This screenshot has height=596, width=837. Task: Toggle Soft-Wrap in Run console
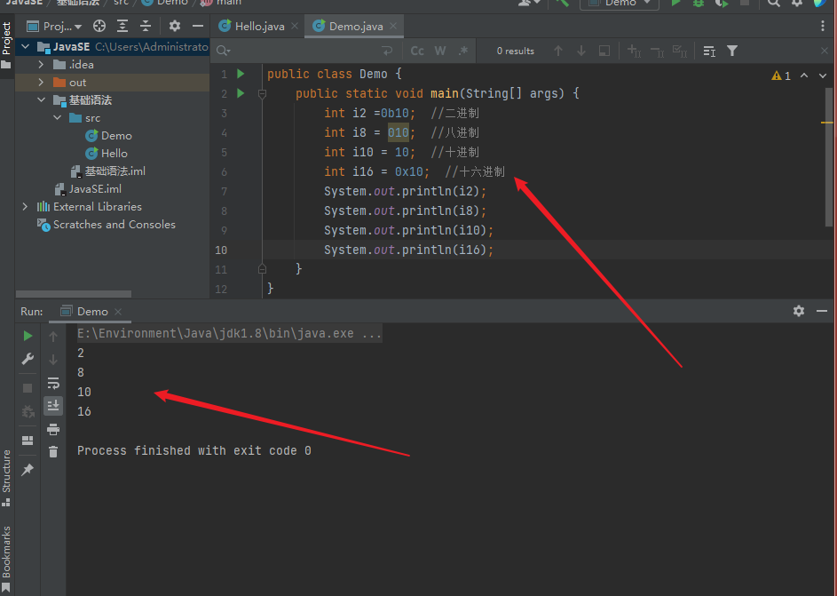point(53,383)
